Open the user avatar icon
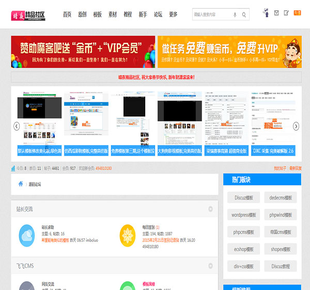The width and height of the screenshot is (310, 290). (x=266, y=12)
